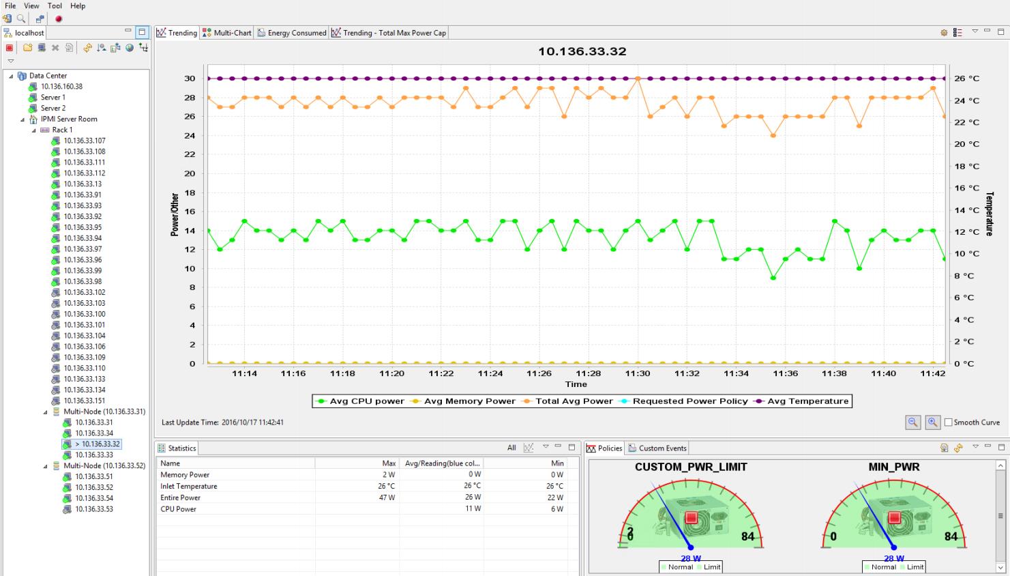Click the All button in the Statistics panel

[511, 448]
